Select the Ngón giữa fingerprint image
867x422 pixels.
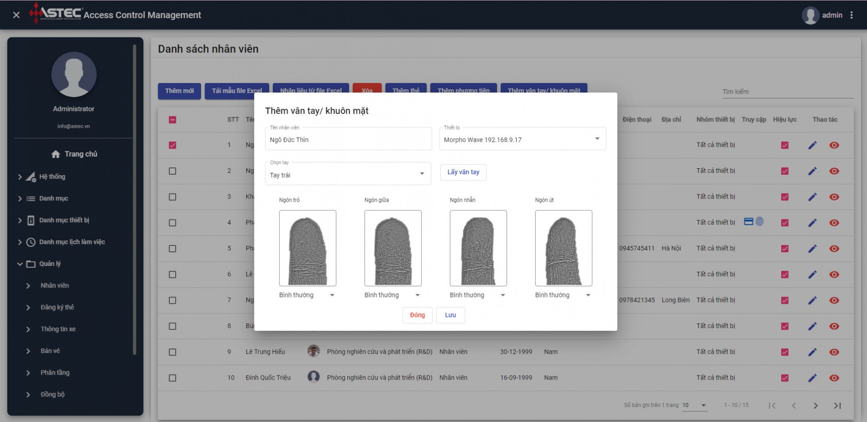pos(393,248)
